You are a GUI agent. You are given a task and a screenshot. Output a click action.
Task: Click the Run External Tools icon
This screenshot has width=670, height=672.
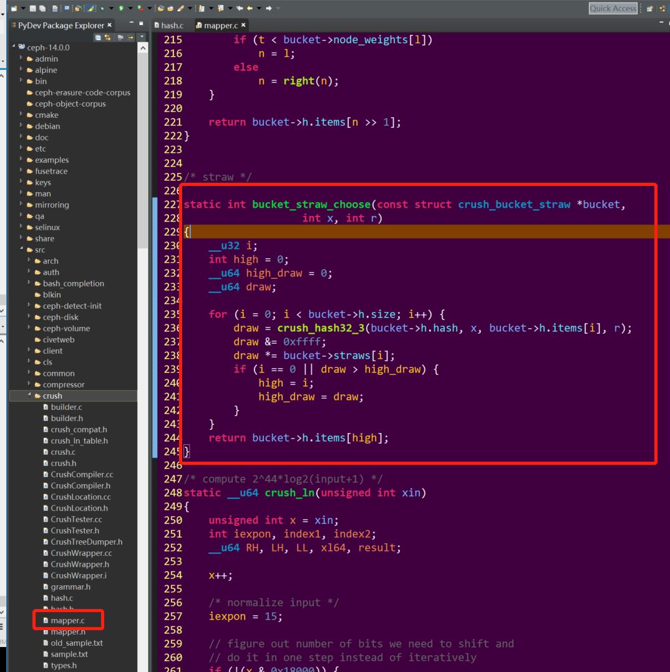(140, 8)
